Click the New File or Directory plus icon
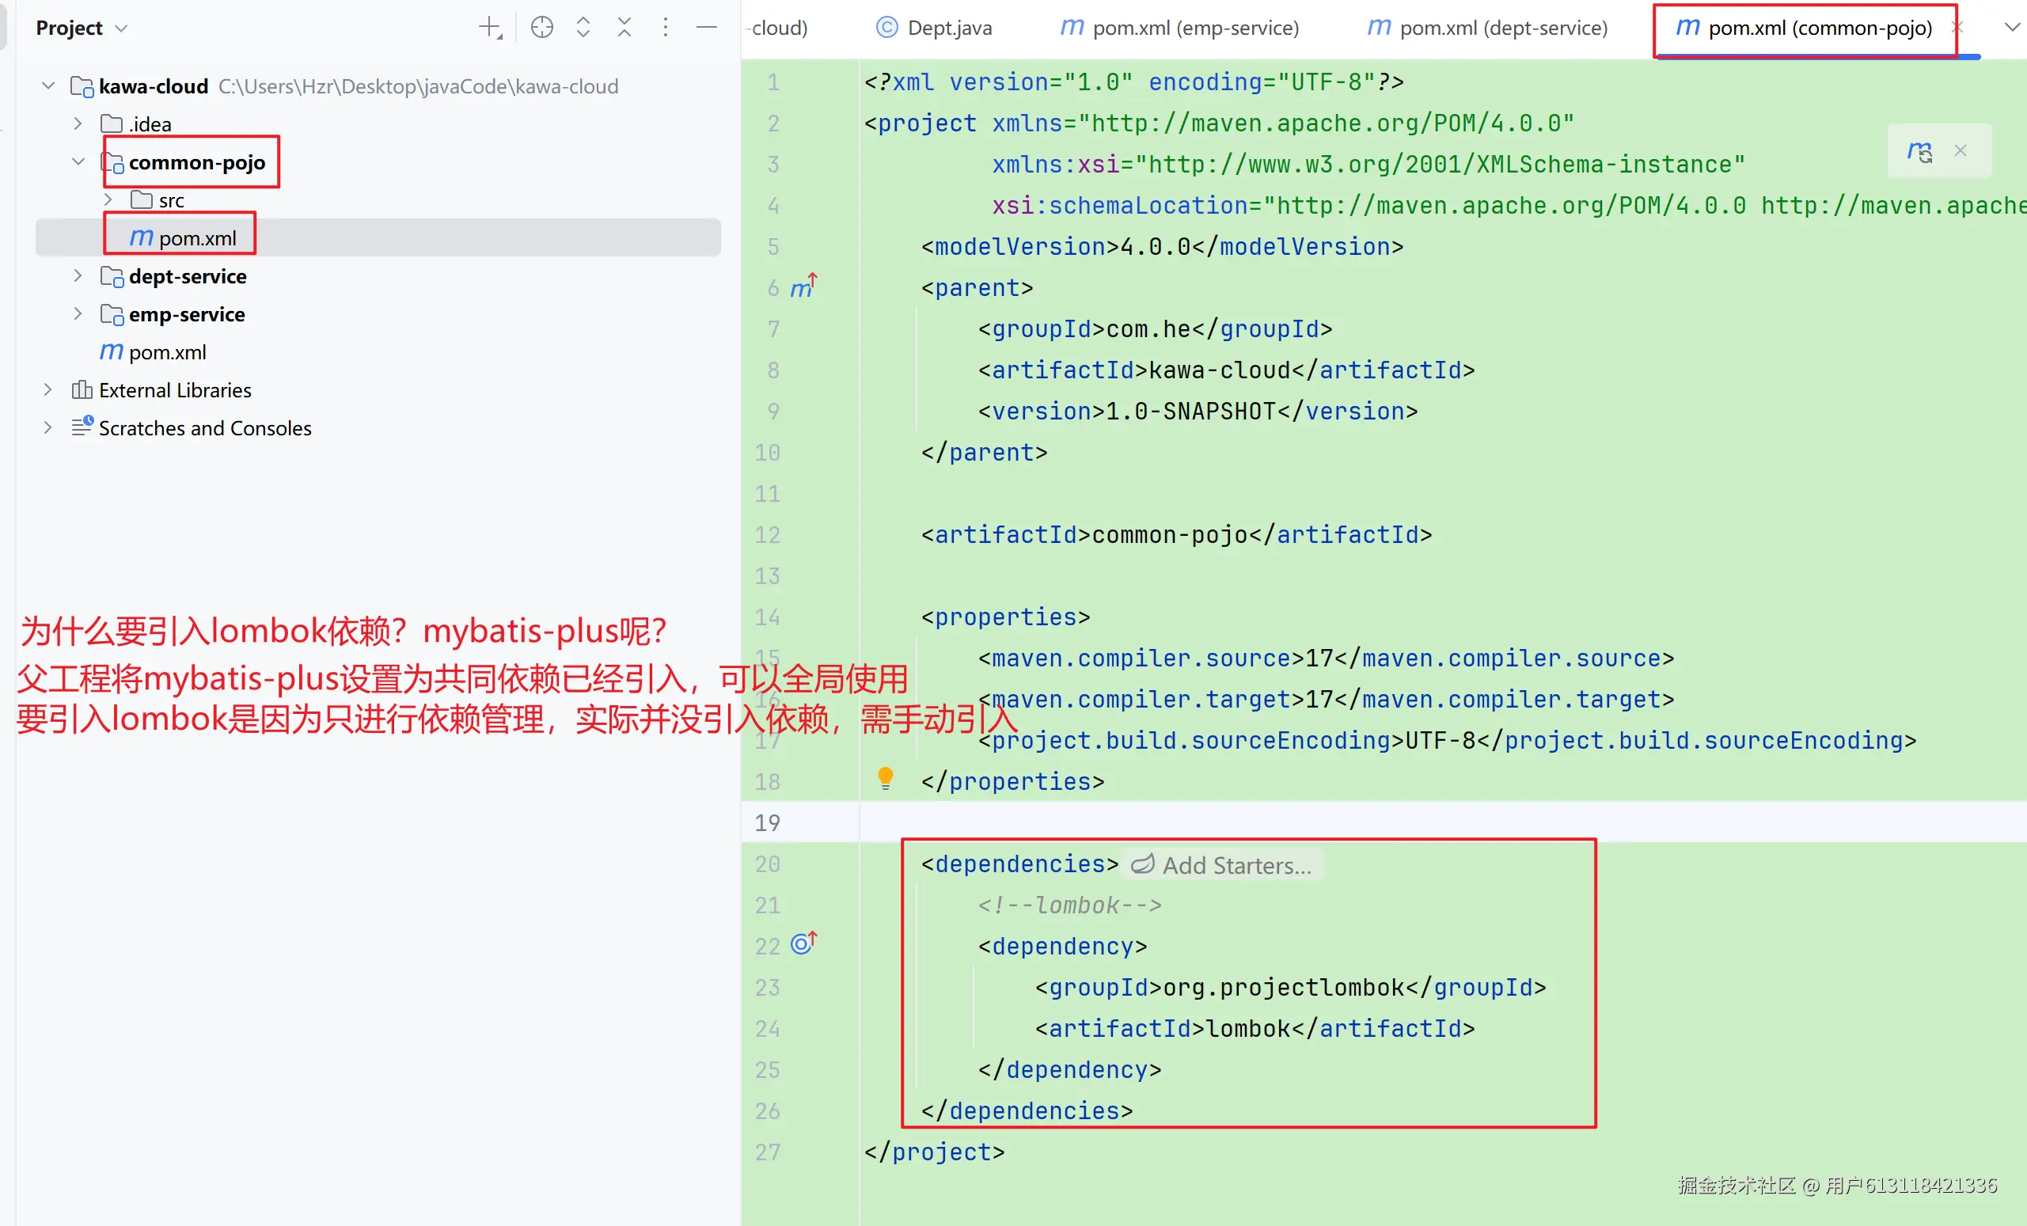 coord(490,28)
